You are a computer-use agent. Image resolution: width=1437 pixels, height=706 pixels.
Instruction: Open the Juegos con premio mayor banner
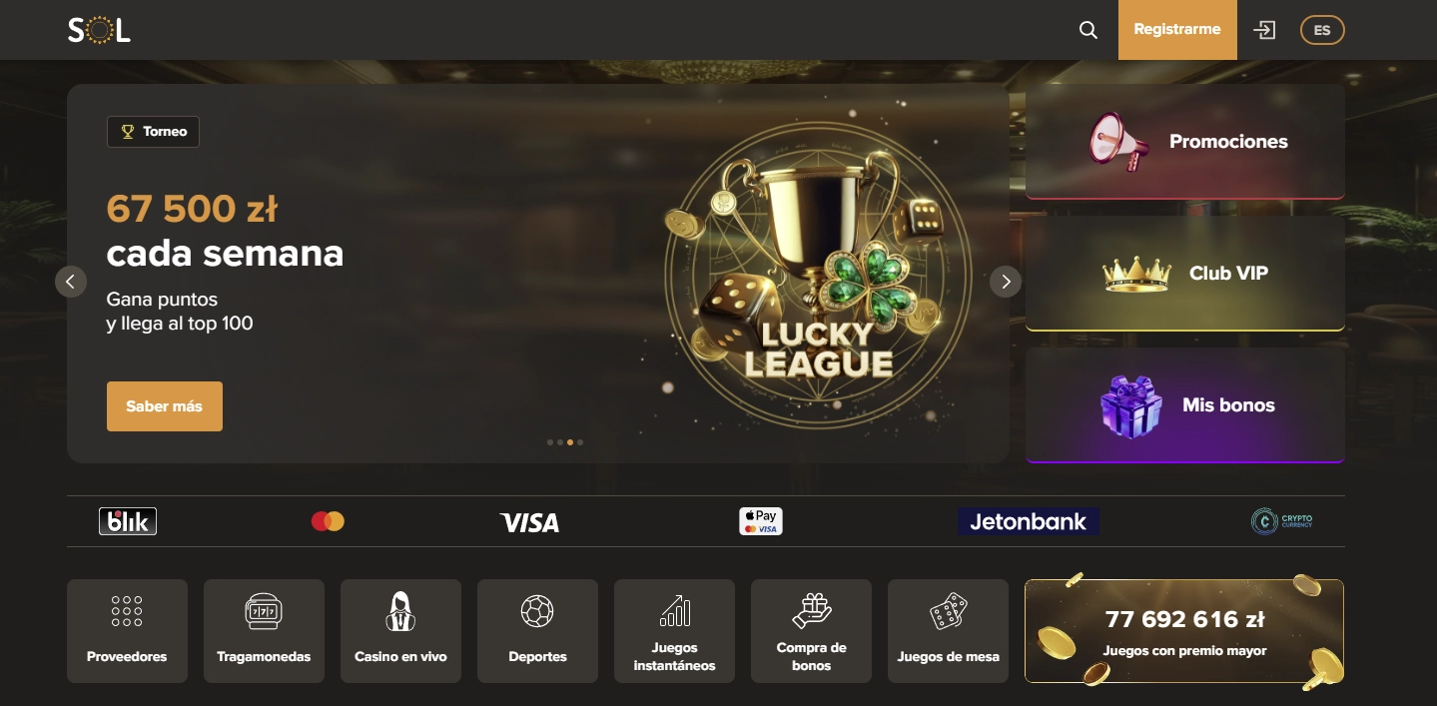[x=1184, y=631]
